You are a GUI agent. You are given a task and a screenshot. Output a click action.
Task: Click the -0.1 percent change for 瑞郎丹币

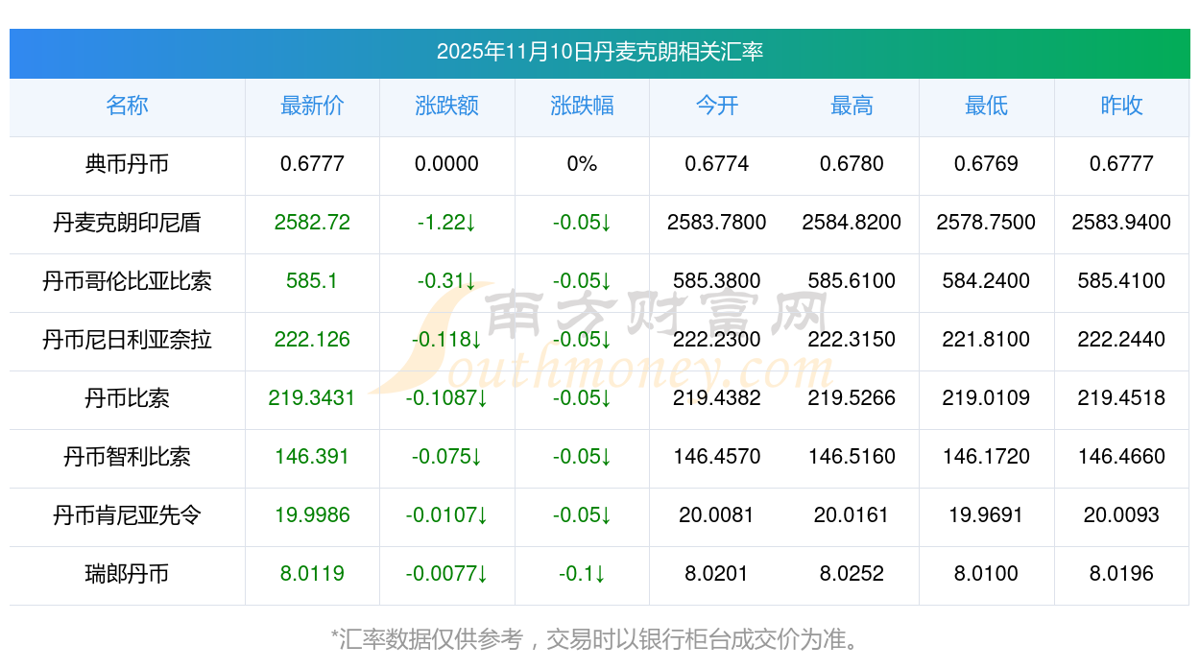click(582, 574)
